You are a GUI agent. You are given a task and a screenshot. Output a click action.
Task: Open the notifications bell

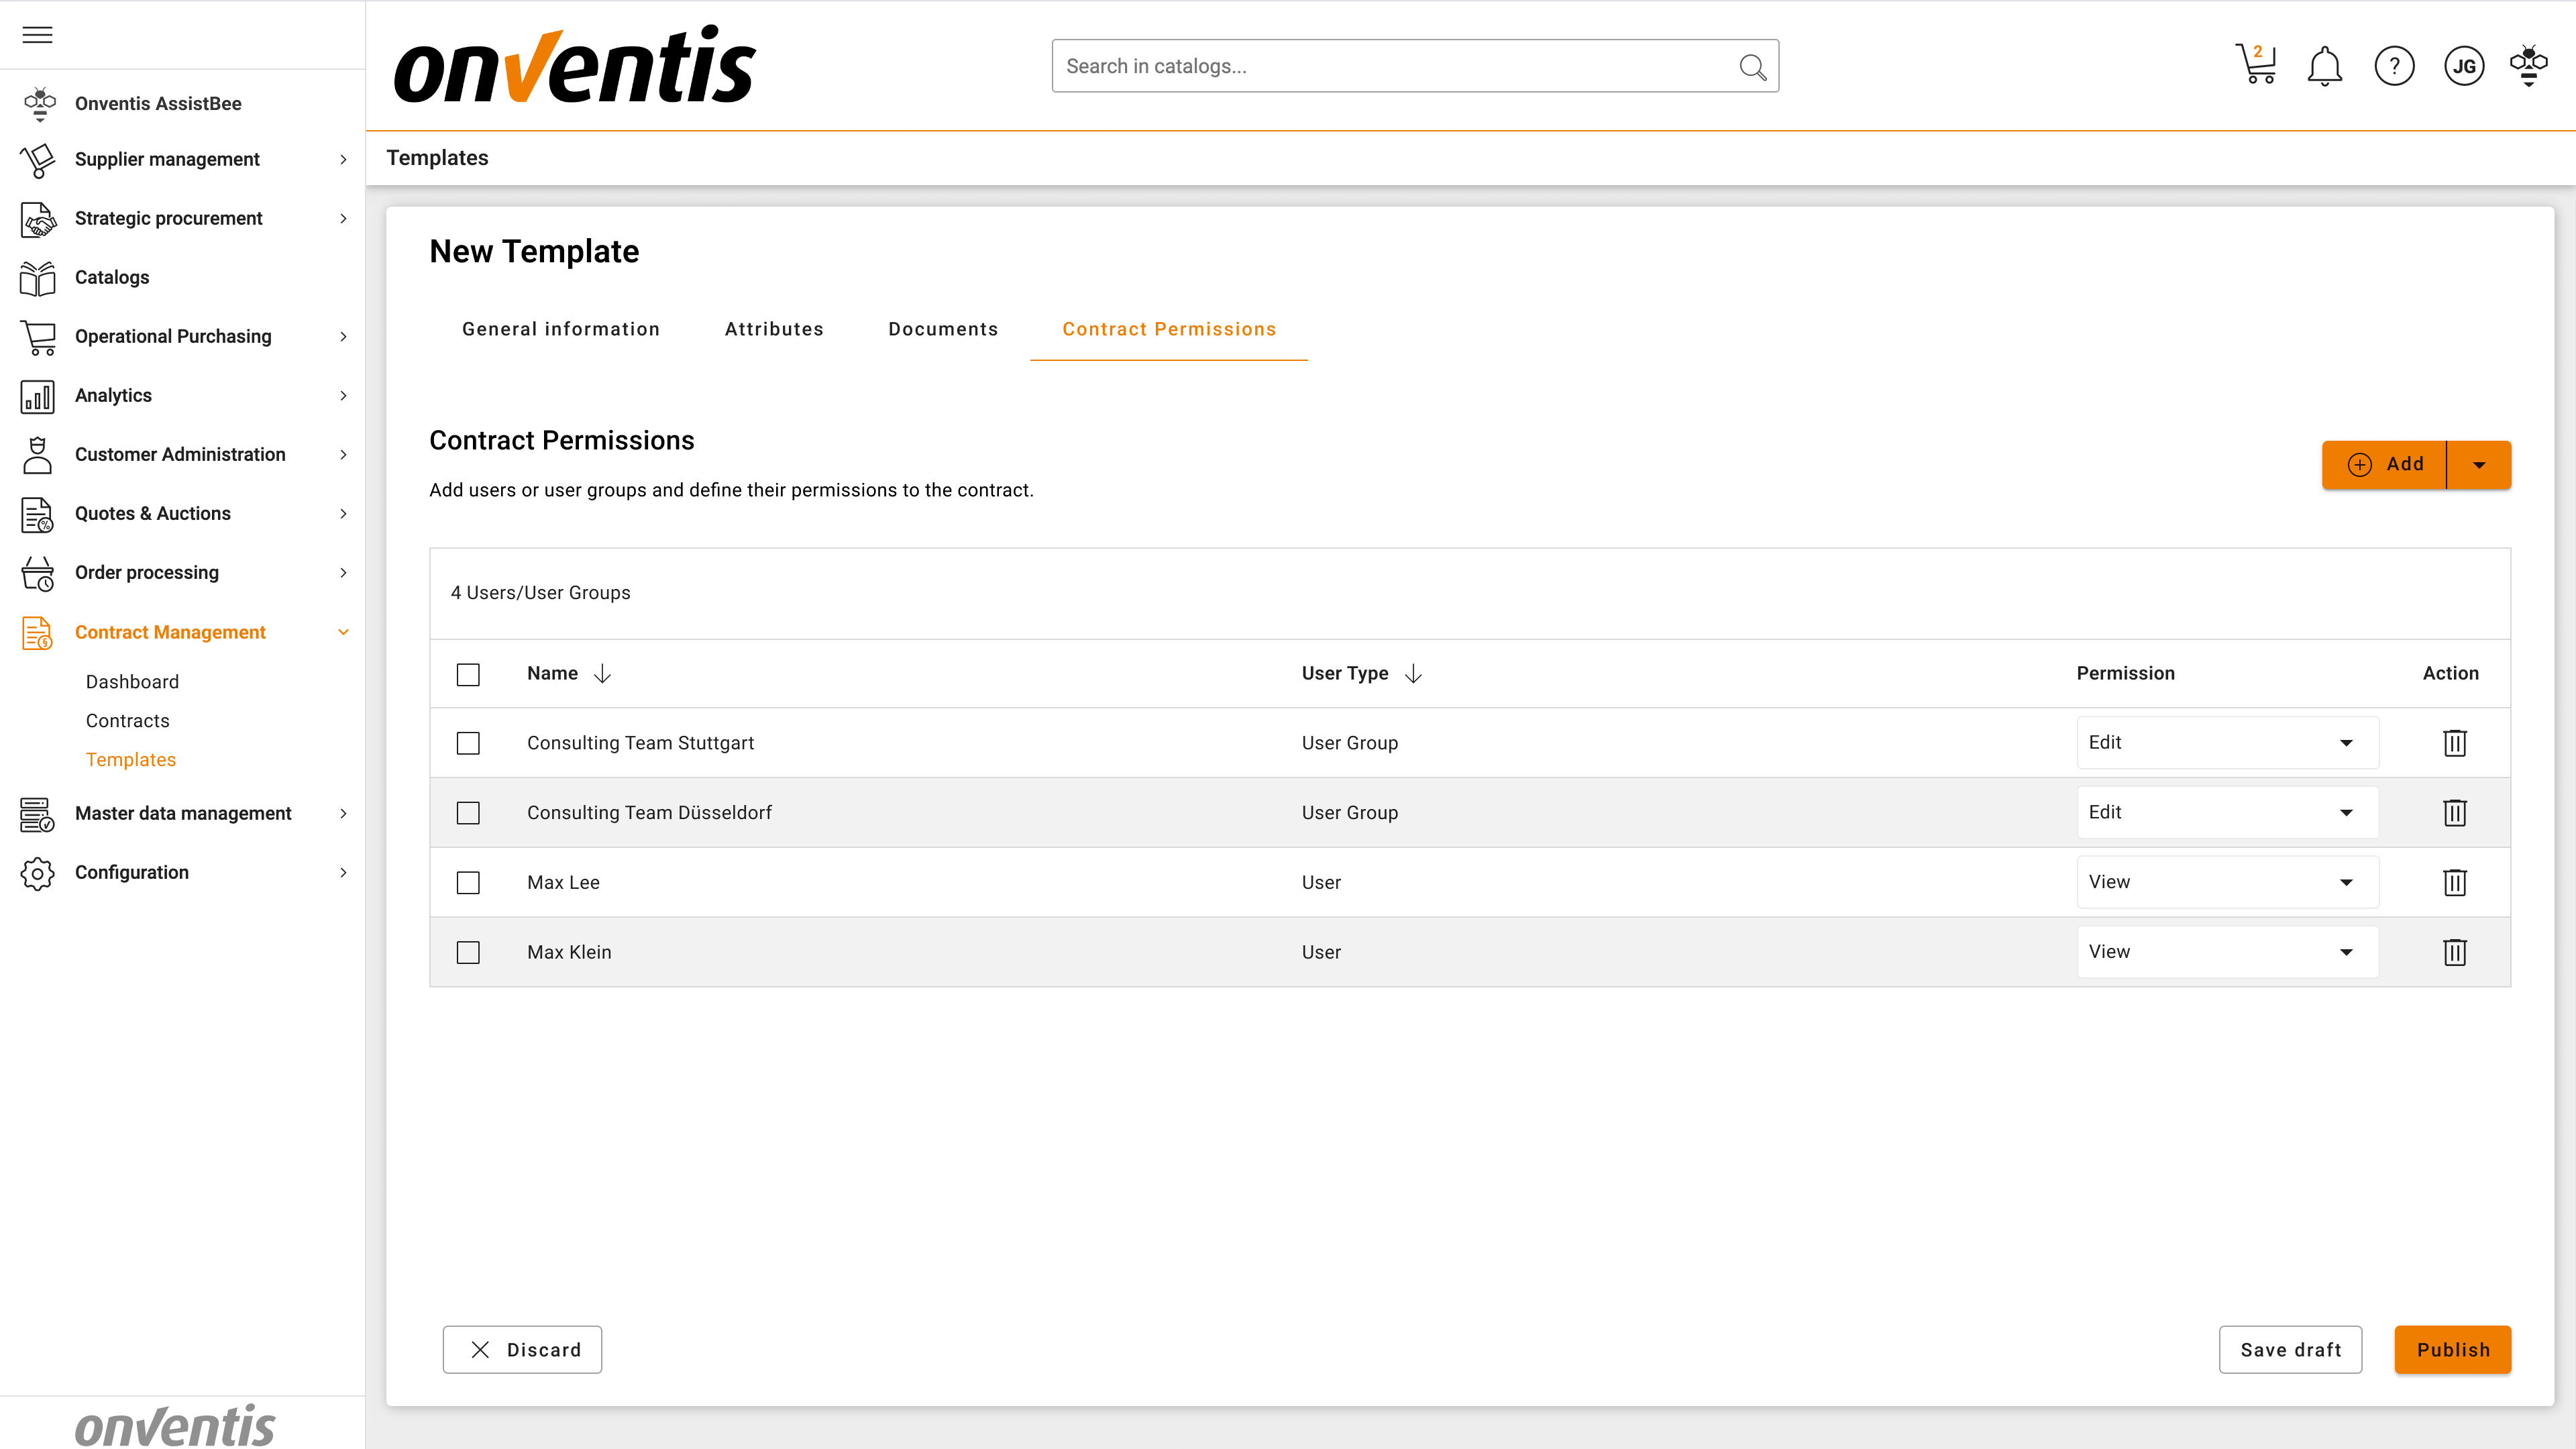point(2324,66)
